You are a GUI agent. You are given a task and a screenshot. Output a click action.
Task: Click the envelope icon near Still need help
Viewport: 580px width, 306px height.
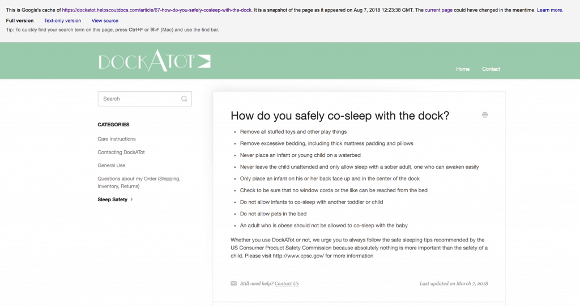coord(234,283)
